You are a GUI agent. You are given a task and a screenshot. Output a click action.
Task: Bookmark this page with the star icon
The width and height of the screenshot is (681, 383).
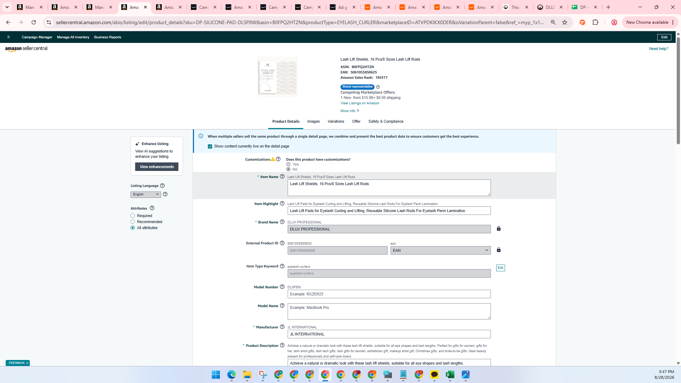pos(565,22)
